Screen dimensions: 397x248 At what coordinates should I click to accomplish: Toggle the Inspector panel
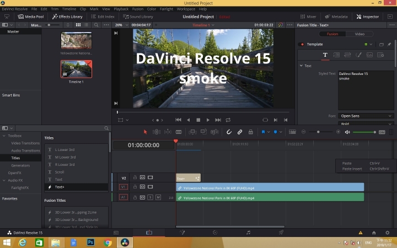click(368, 17)
